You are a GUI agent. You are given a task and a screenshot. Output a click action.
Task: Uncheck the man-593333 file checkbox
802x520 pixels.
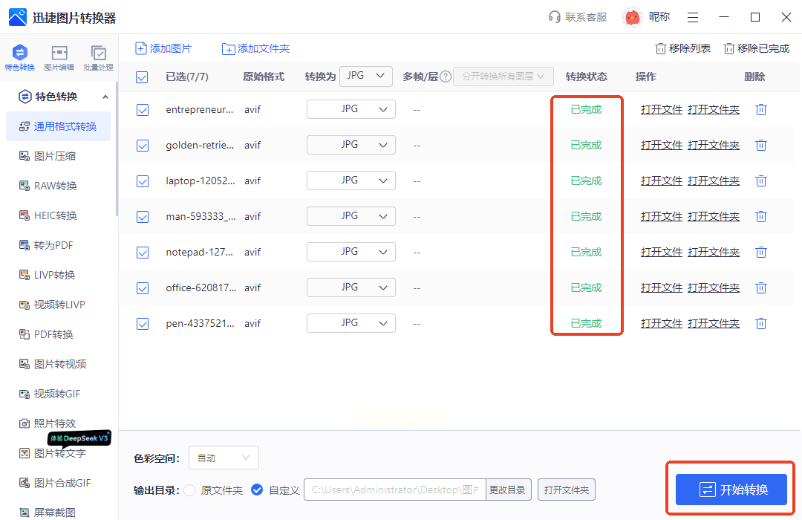click(x=143, y=217)
